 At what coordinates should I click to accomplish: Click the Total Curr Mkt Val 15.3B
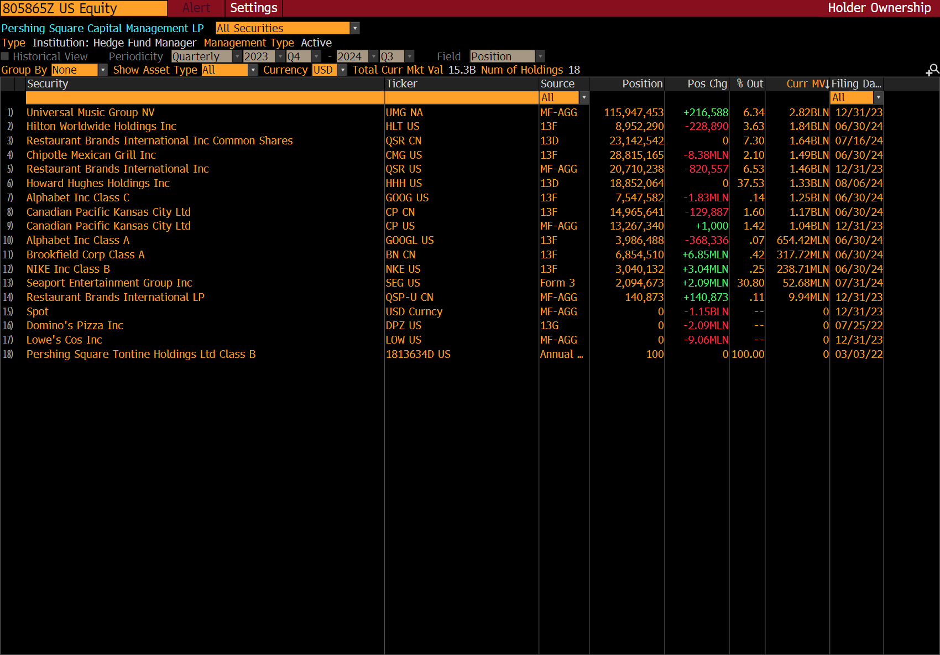(x=414, y=70)
